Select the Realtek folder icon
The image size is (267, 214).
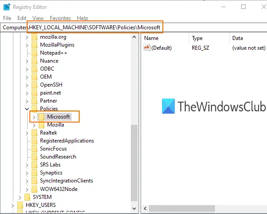34,133
